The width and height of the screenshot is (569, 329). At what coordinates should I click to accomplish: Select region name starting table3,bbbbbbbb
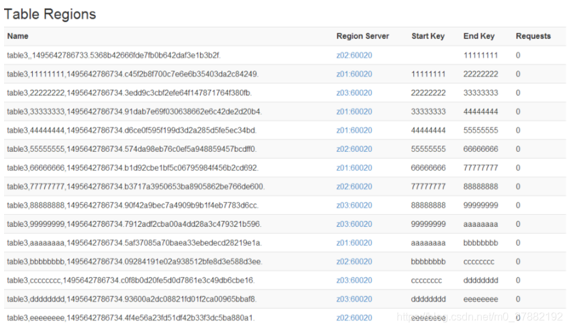[135, 262]
